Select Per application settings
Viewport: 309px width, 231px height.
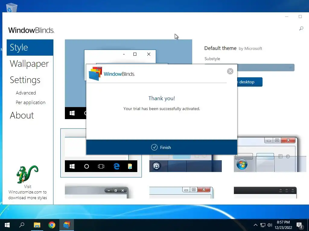point(30,103)
